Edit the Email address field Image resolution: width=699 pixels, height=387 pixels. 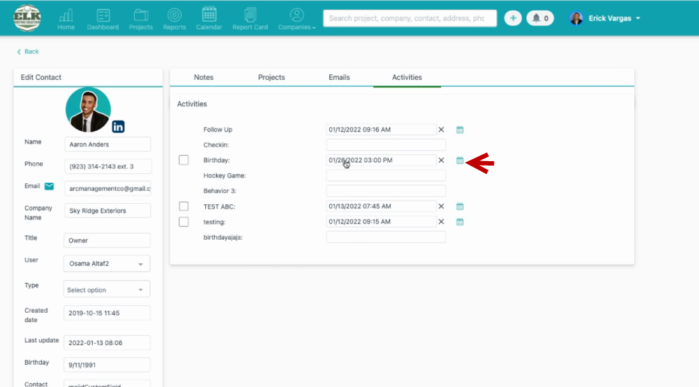pos(107,188)
